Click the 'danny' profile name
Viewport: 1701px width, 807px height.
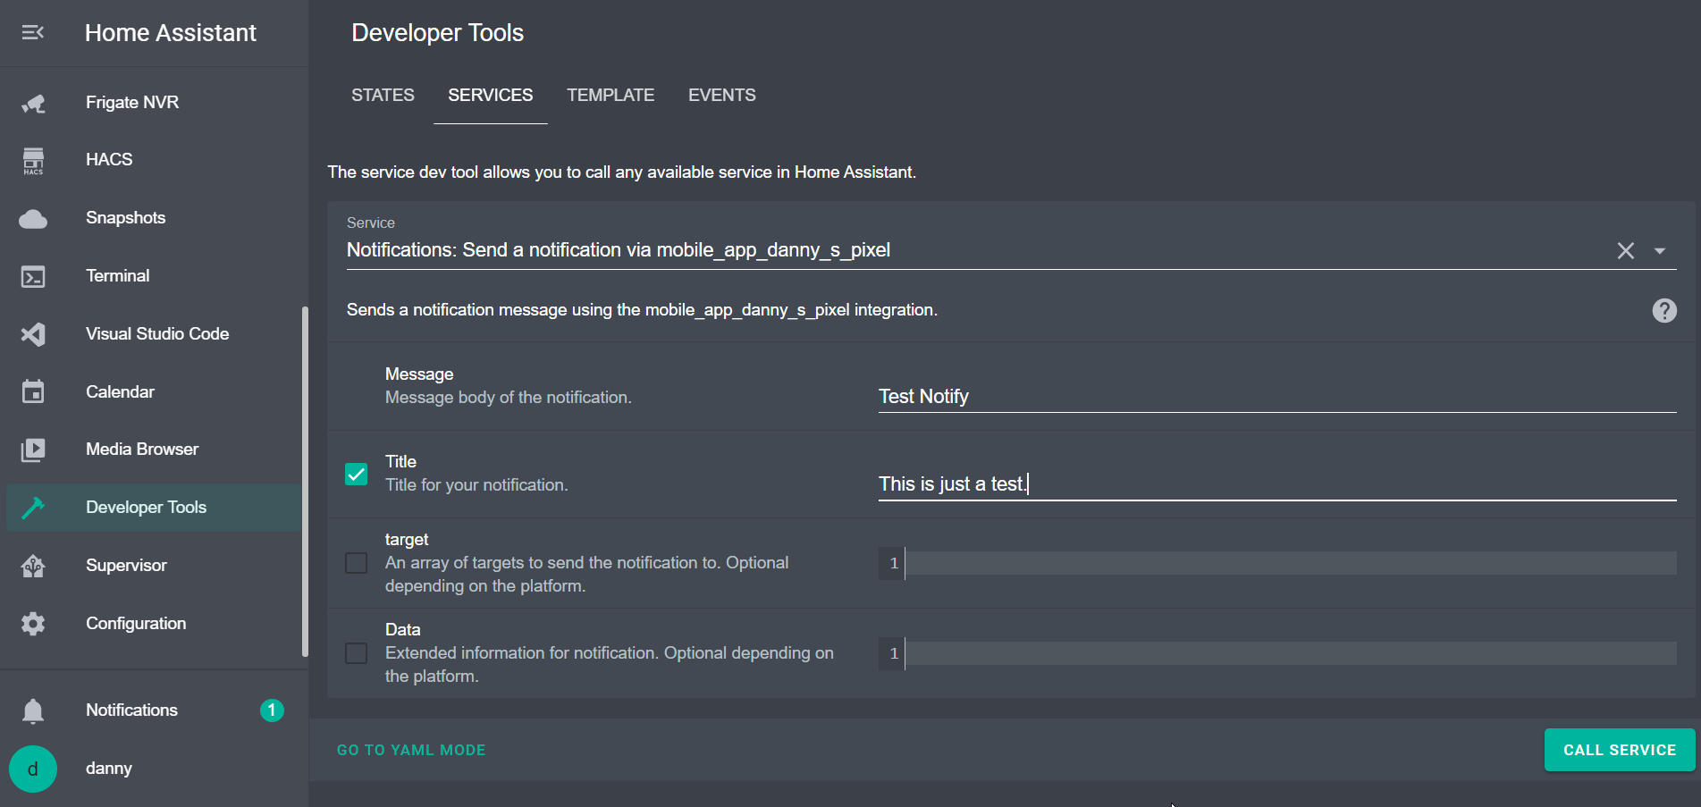(x=109, y=769)
